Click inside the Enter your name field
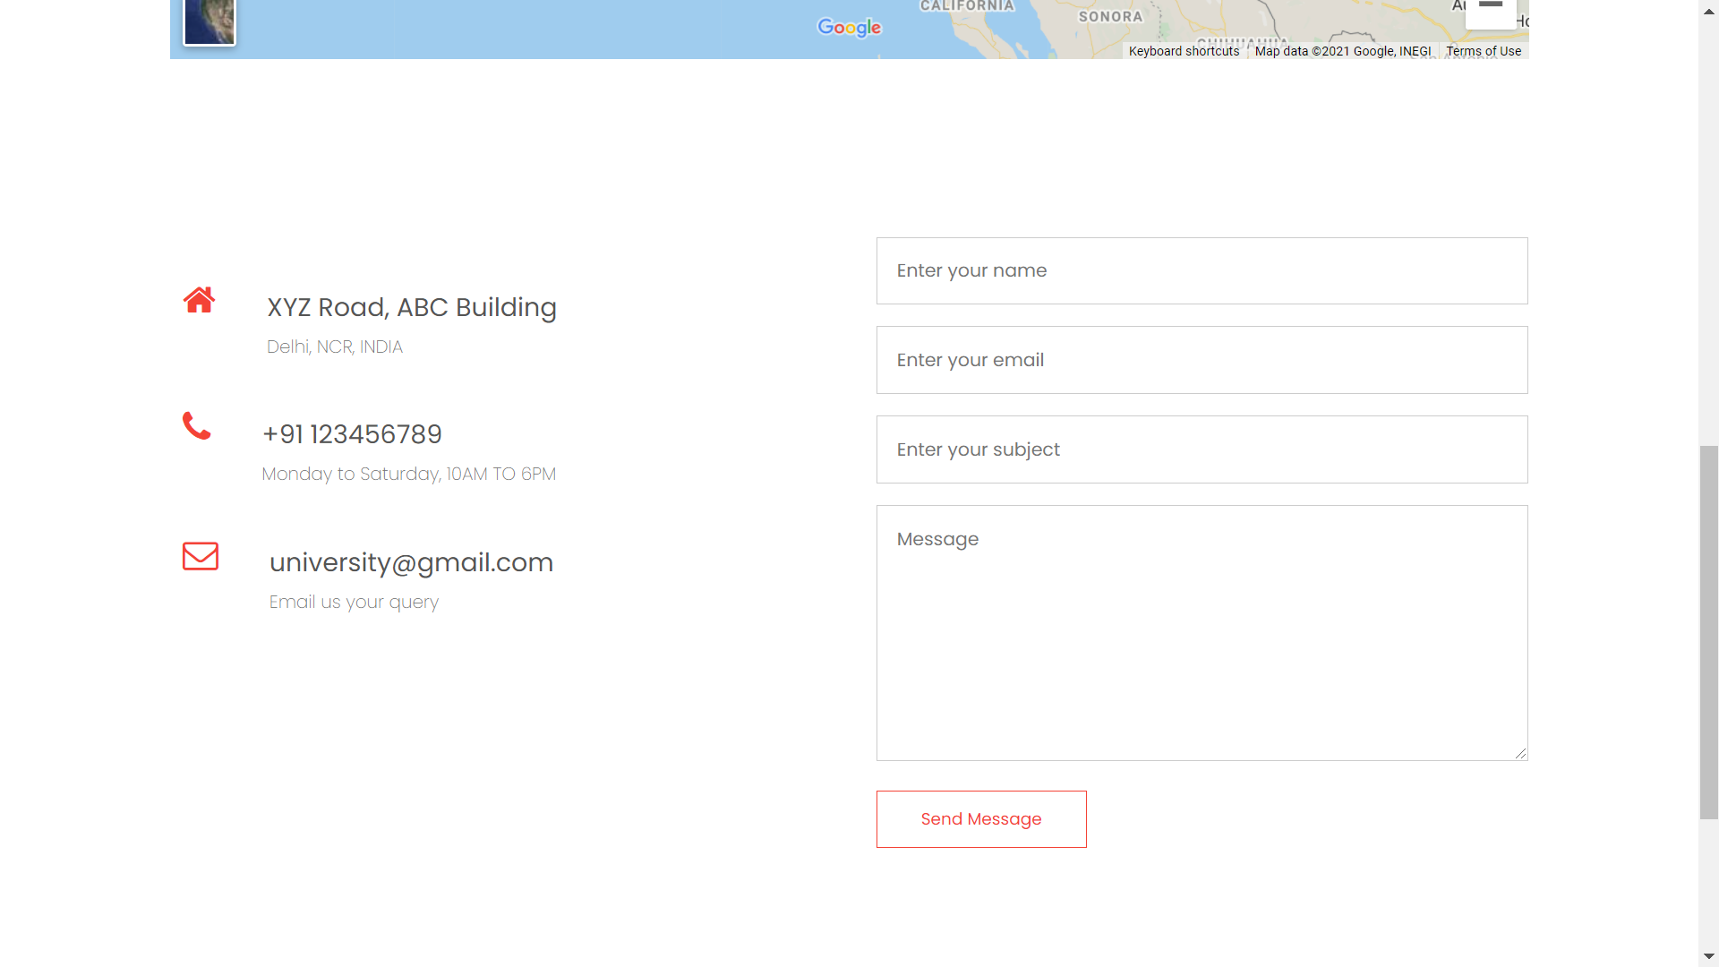This screenshot has width=1719, height=967. click(1202, 270)
